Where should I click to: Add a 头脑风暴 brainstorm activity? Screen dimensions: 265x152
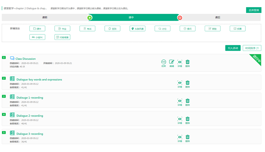click(x=137, y=29)
